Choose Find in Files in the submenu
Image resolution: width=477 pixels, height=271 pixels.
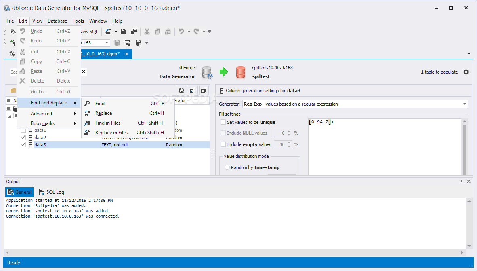tap(128, 123)
